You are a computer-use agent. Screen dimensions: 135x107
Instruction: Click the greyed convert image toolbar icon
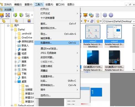tap(28, 15)
